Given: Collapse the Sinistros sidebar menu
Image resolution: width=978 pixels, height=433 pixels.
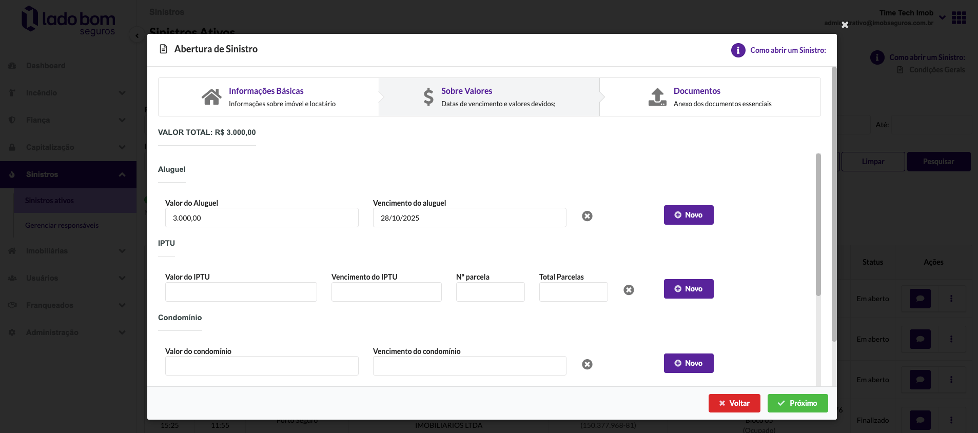Looking at the screenshot, I should pos(68,174).
